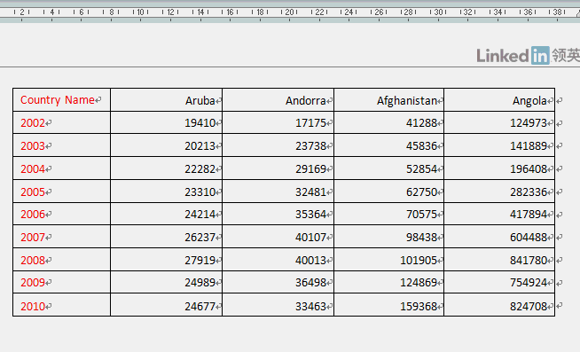Click cell value 824708
This screenshot has width=580, height=352.
[529, 306]
